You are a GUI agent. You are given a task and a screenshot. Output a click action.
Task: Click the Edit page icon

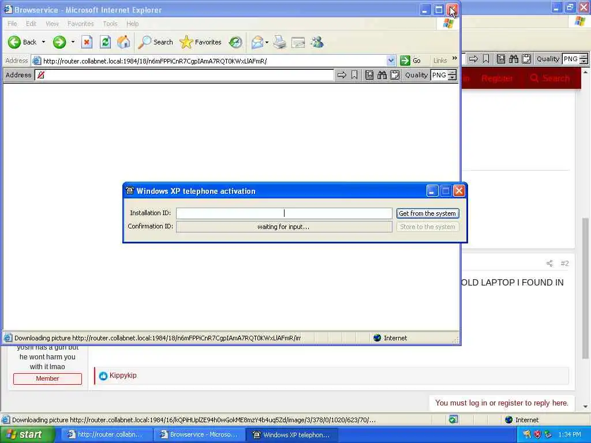point(298,42)
